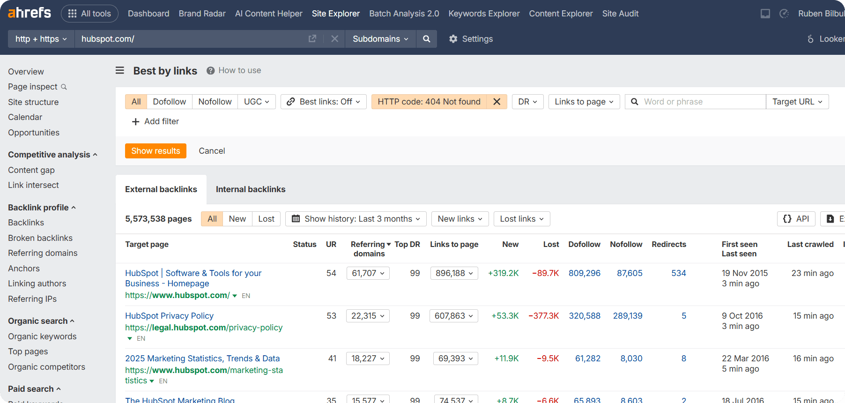Clear the URL search field

tap(334, 39)
